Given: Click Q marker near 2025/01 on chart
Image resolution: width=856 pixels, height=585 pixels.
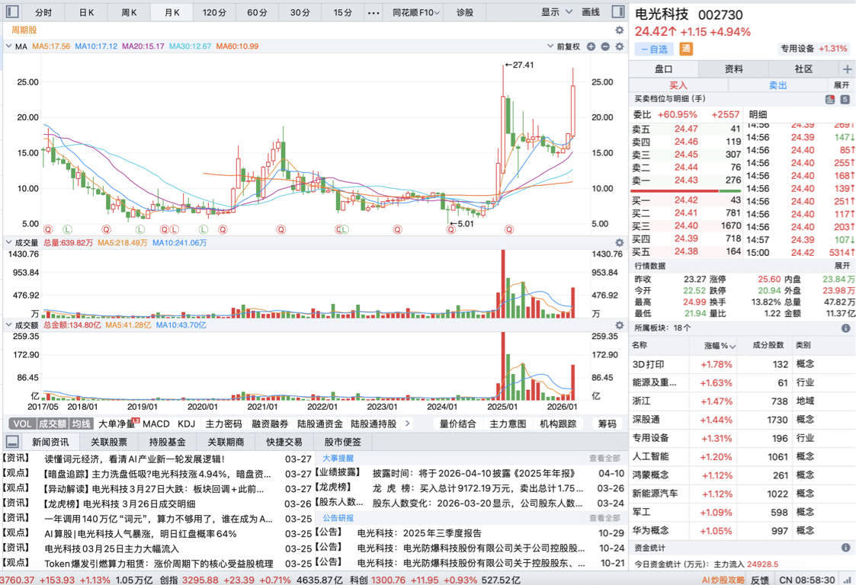Looking at the screenshot, I should pyautogui.click(x=509, y=230).
